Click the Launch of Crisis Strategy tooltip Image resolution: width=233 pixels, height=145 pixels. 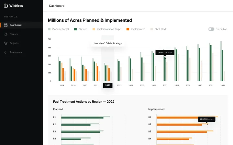click(108, 43)
